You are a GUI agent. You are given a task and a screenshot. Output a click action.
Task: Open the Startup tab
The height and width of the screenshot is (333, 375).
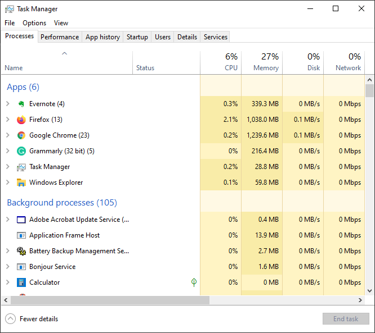(x=137, y=37)
